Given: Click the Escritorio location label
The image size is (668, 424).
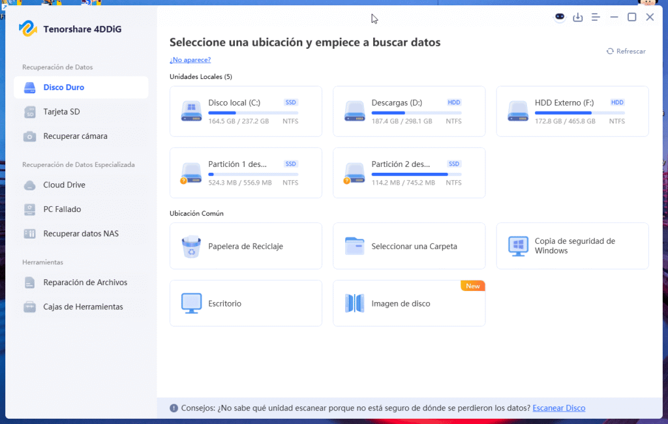Looking at the screenshot, I should (x=224, y=304).
